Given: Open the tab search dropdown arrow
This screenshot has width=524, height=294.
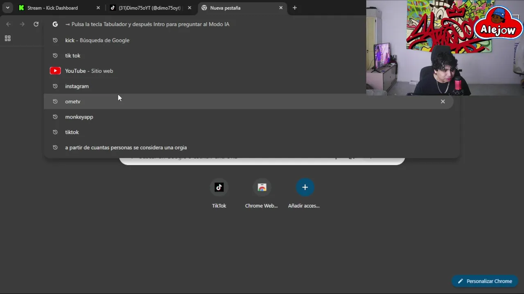Looking at the screenshot, I should coord(7,8).
